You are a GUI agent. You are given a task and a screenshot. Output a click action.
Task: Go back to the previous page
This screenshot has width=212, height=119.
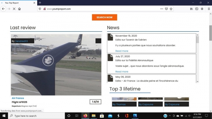click(3, 9)
